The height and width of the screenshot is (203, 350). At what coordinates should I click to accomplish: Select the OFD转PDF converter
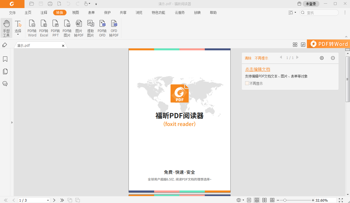[x=114, y=28]
